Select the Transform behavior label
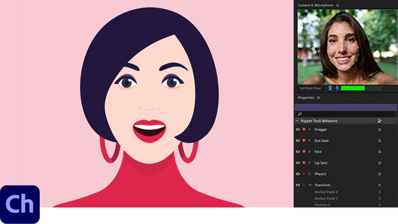The width and height of the screenshot is (398, 224). (322, 185)
